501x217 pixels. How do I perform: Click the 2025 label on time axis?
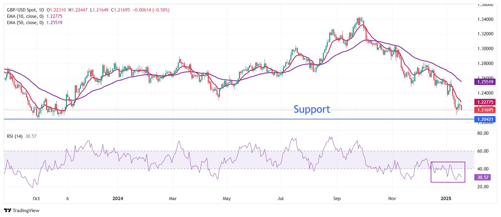(x=446, y=199)
